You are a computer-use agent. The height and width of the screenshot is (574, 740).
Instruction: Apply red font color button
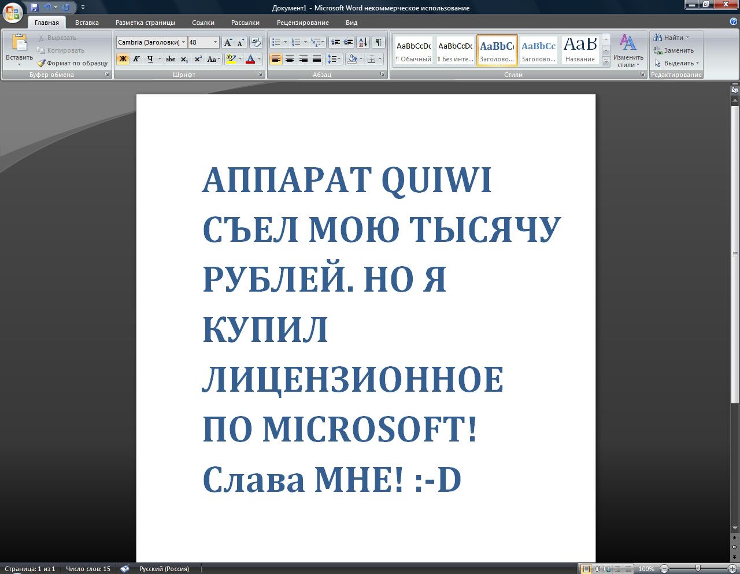pyautogui.click(x=250, y=59)
